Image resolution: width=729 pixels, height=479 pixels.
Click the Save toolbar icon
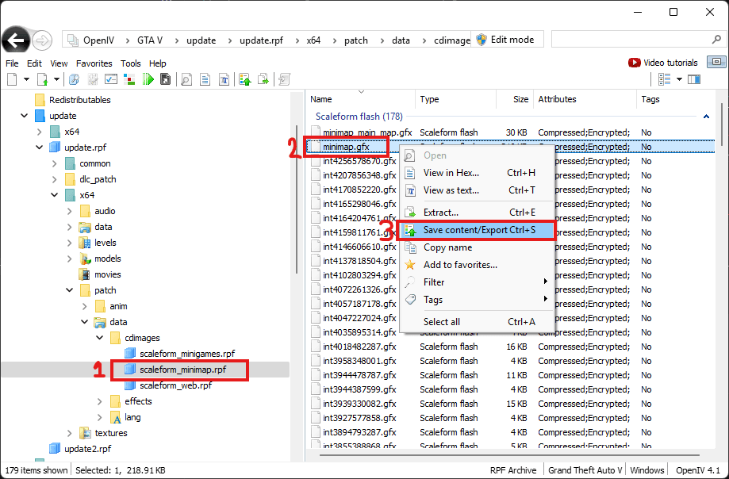[166, 79]
